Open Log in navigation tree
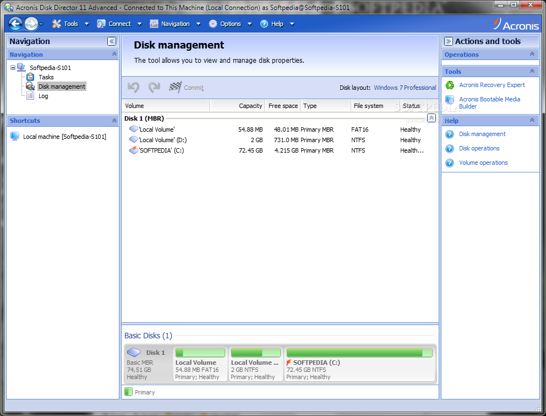The height and width of the screenshot is (416, 546). [x=43, y=96]
